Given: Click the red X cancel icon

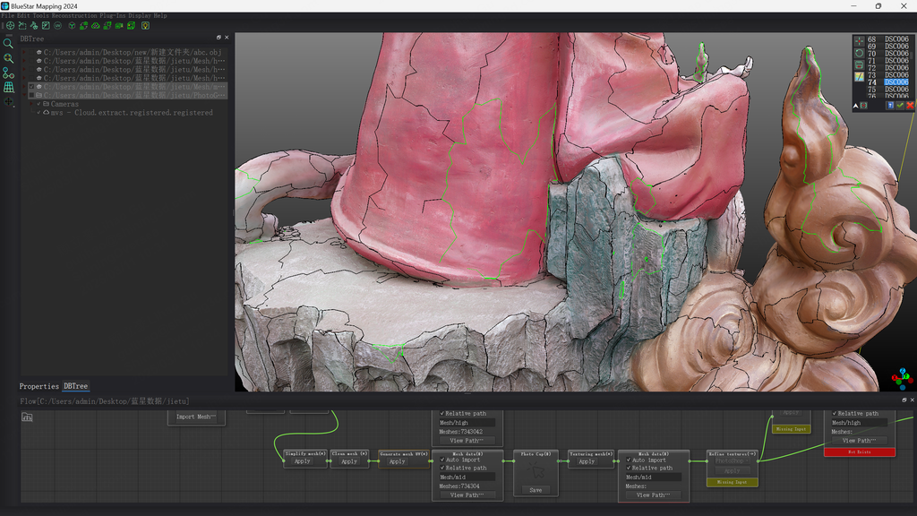Looking at the screenshot, I should (910, 106).
